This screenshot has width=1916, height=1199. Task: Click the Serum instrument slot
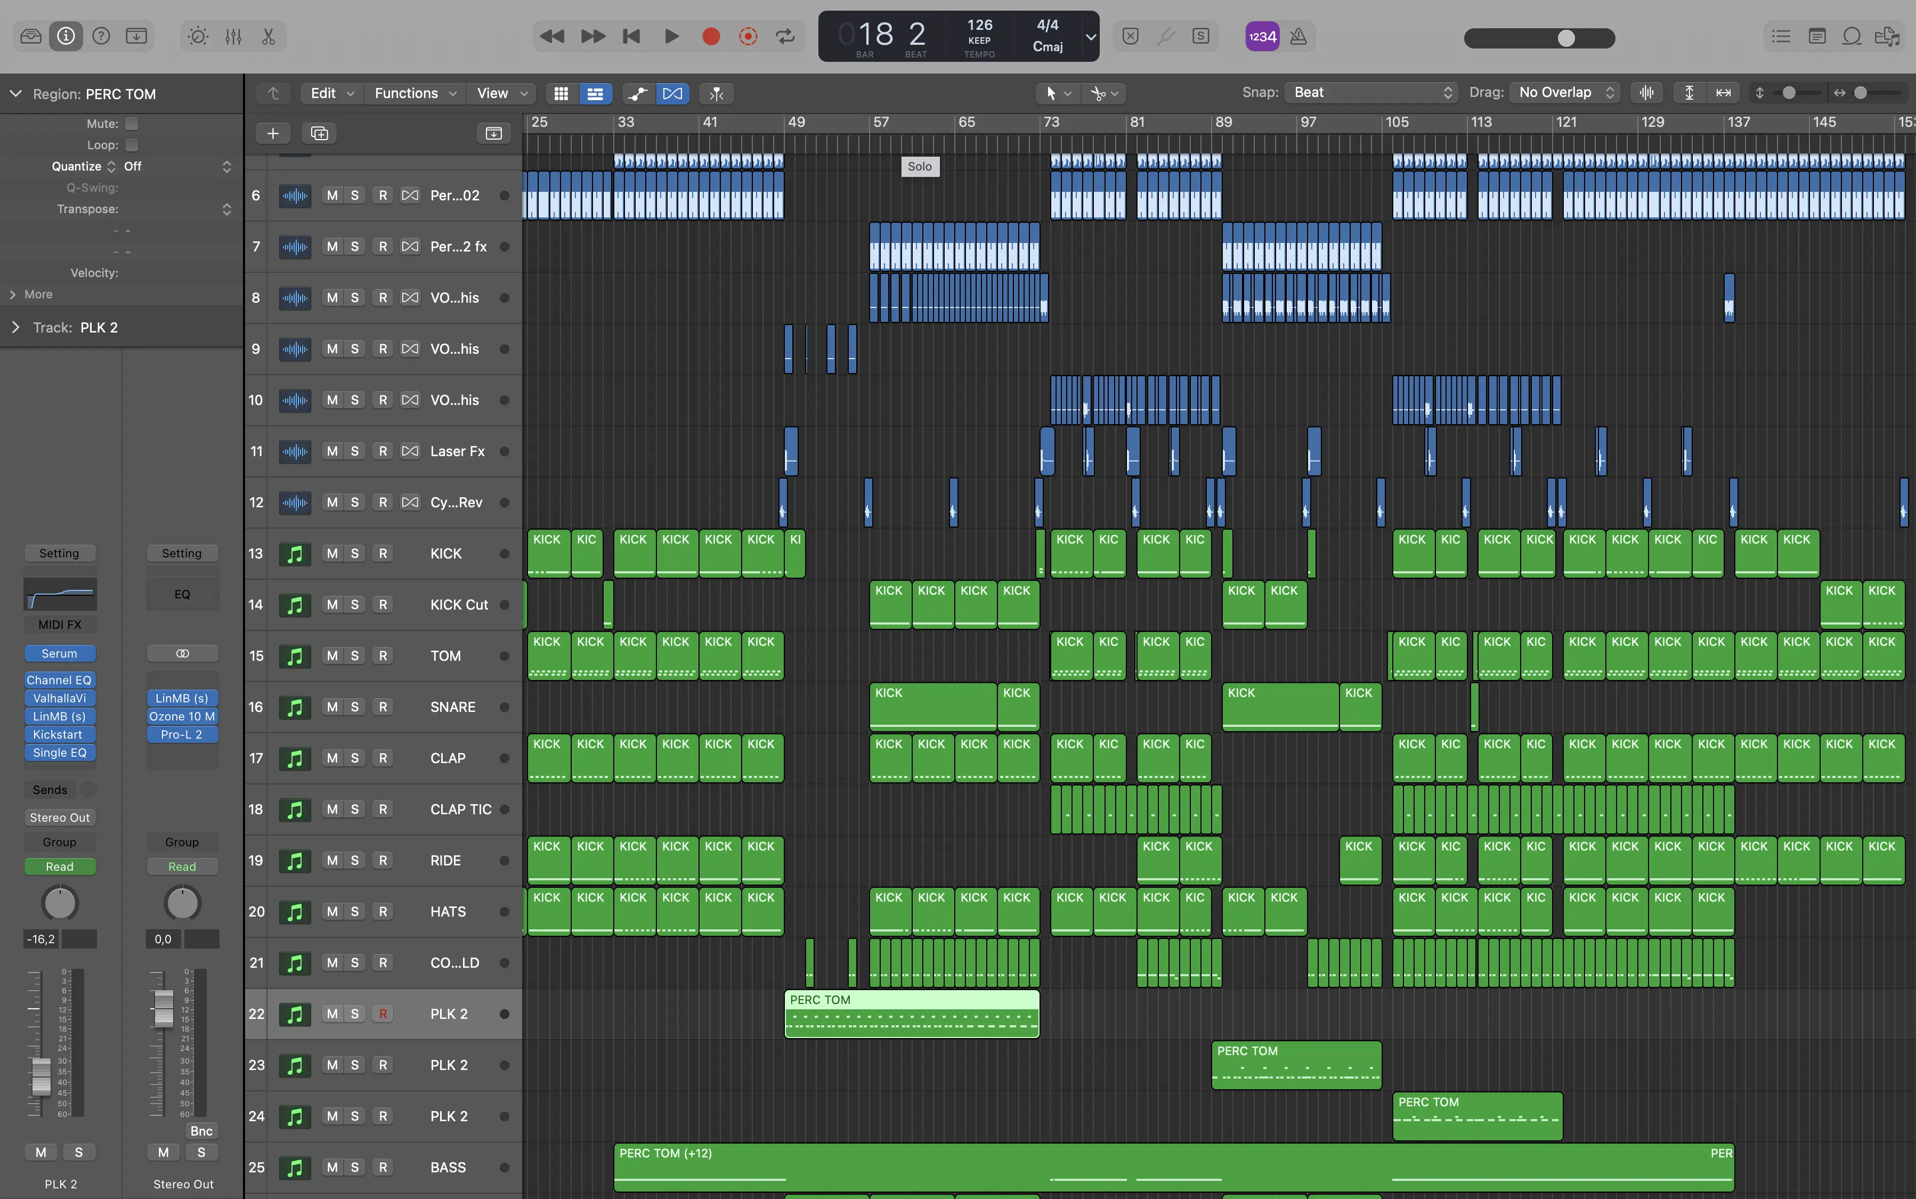pyautogui.click(x=60, y=653)
